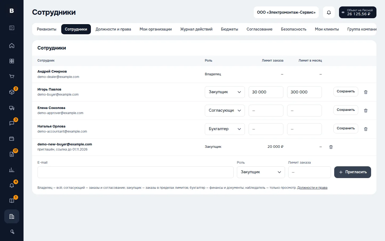This screenshot has width=385, height=241.
Task: Open role dropdown for Елена Соколова
Action: pos(225,111)
